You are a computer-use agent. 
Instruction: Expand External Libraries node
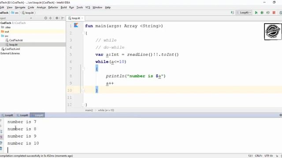(10, 54)
